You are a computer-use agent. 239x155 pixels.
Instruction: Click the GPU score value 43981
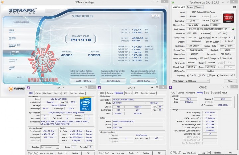click(x=67, y=55)
